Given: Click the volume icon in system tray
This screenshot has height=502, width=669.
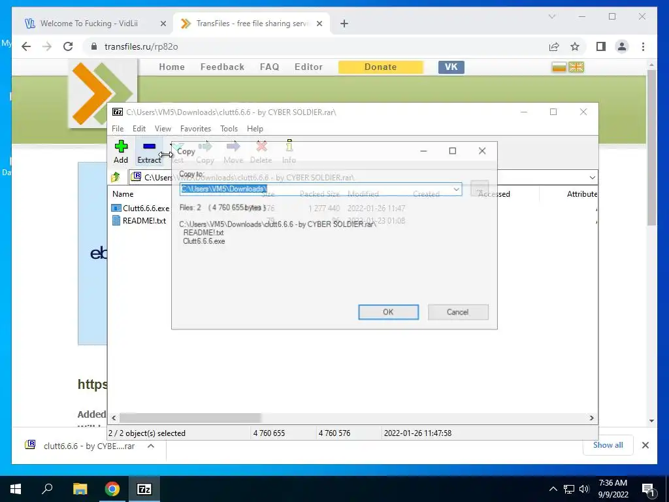Looking at the screenshot, I should 584,489.
